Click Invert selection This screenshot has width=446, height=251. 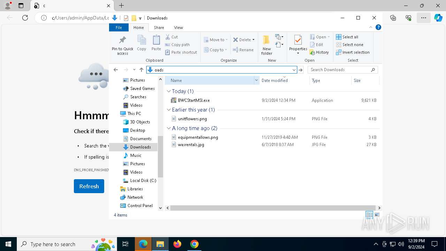click(353, 52)
